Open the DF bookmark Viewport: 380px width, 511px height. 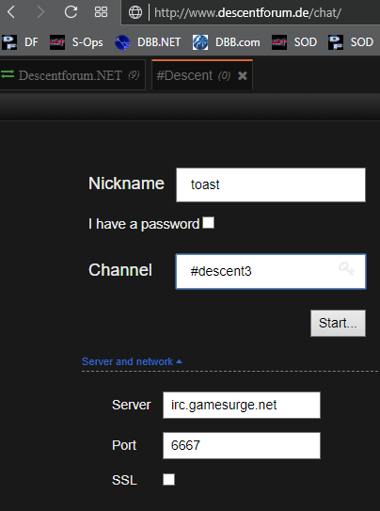coord(20,42)
